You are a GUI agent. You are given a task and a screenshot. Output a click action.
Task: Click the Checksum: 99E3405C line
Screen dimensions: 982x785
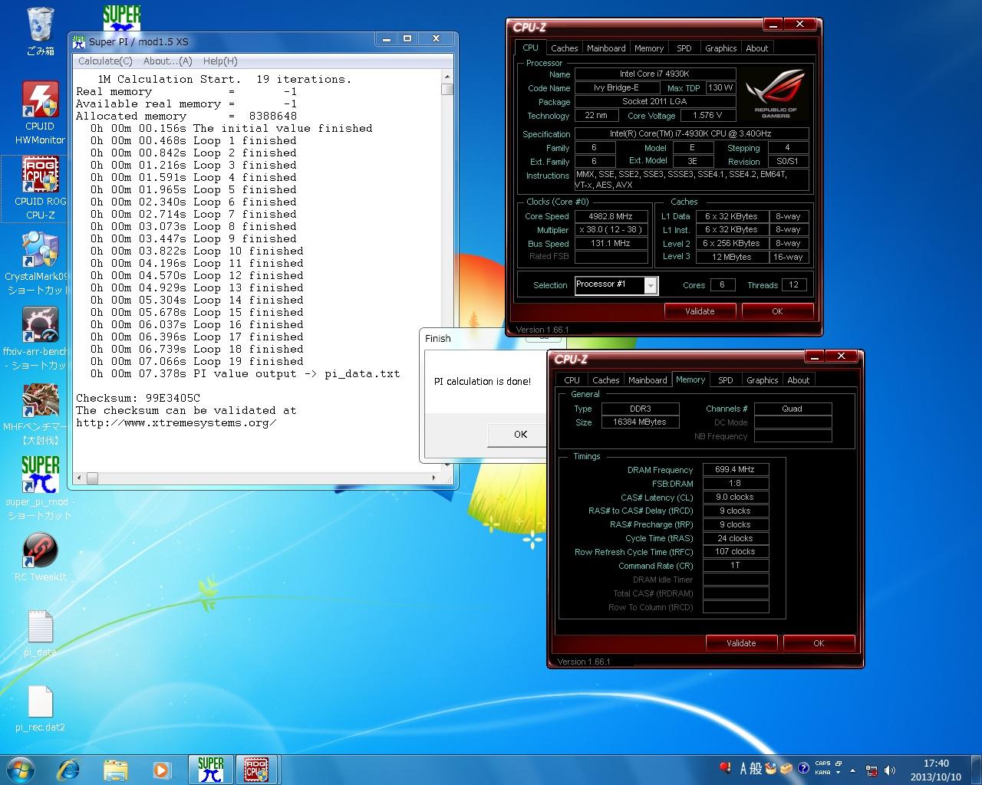pyautogui.click(x=138, y=398)
